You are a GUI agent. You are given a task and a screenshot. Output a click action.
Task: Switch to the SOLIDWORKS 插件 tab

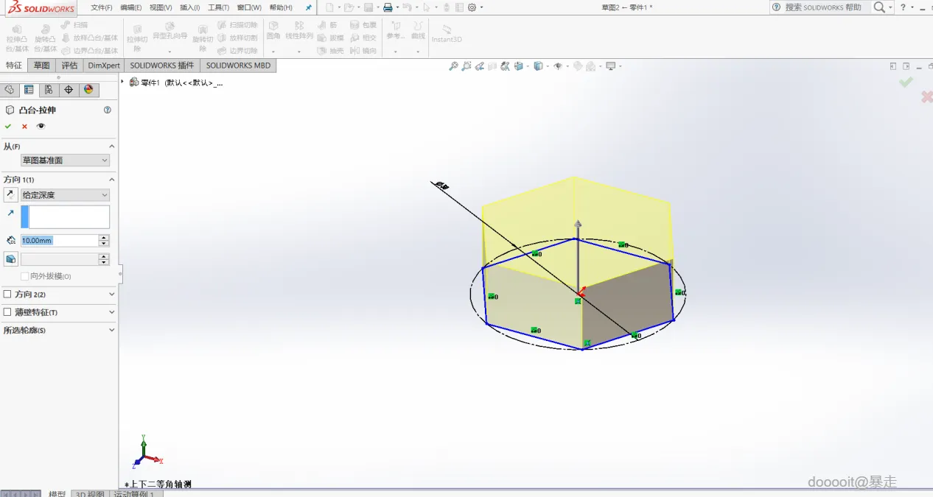pyautogui.click(x=161, y=66)
